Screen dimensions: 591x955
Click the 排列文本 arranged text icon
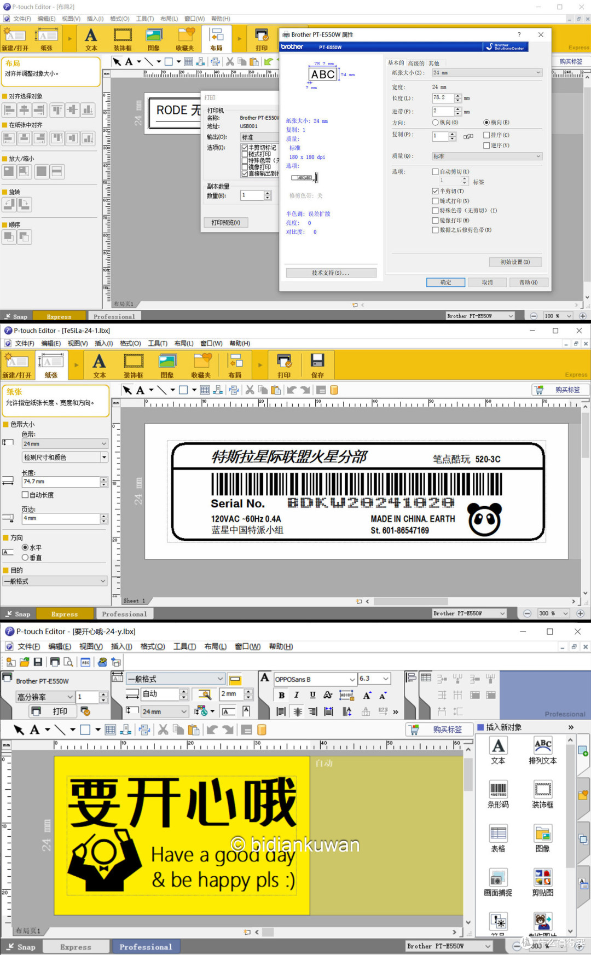click(542, 750)
